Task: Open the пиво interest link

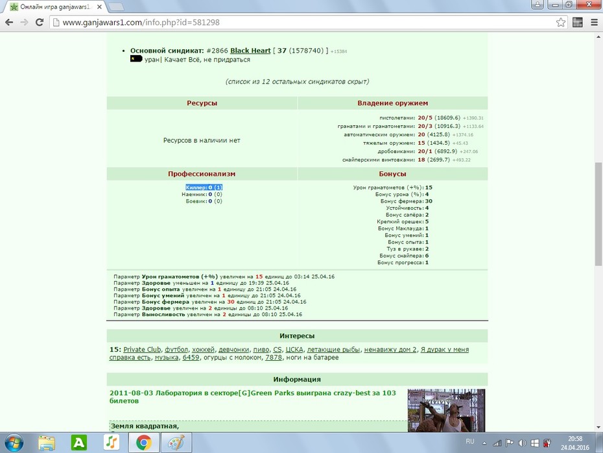Action: click(x=261, y=349)
